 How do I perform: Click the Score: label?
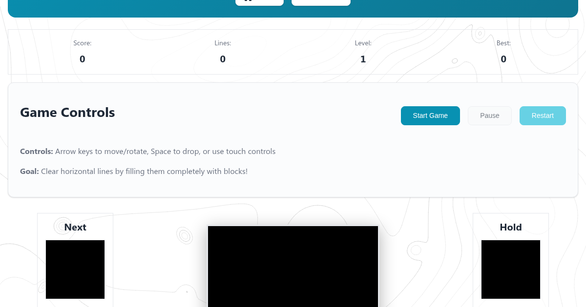point(83,43)
